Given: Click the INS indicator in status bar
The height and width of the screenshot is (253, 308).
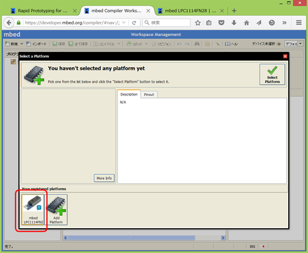Looking at the screenshot, I should [x=253, y=247].
